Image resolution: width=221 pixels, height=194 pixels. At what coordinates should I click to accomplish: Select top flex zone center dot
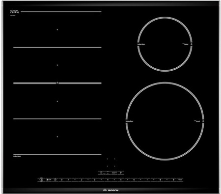point(57,29)
